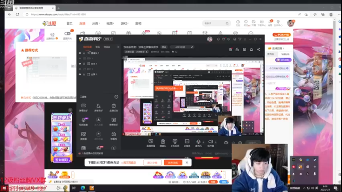
Task: Click the browser address bar URL
Action: [59, 15]
